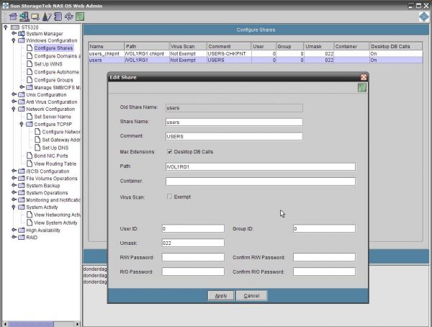The width and height of the screenshot is (432, 327).
Task: Select Configure Shares in the tree
Action: (x=53, y=48)
